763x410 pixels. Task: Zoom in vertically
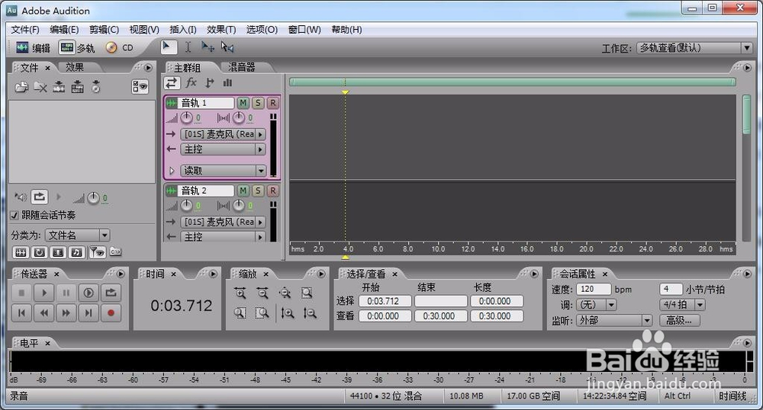(x=288, y=313)
